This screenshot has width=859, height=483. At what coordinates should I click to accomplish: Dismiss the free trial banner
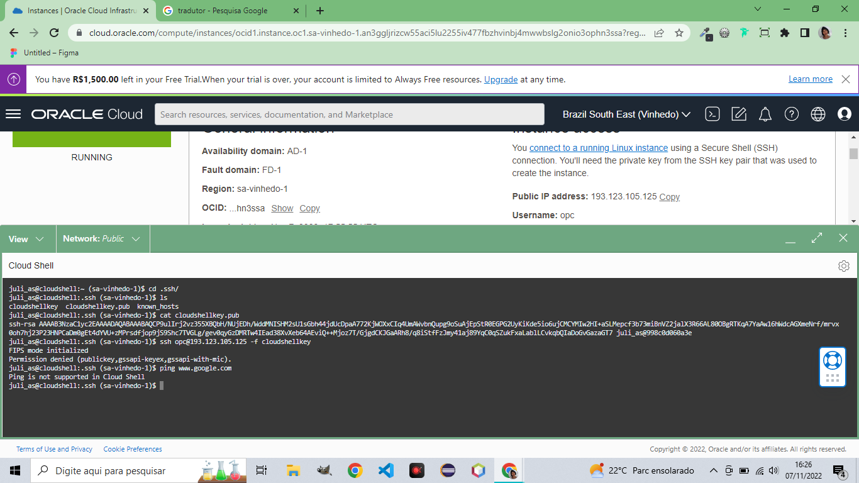pos(846,79)
